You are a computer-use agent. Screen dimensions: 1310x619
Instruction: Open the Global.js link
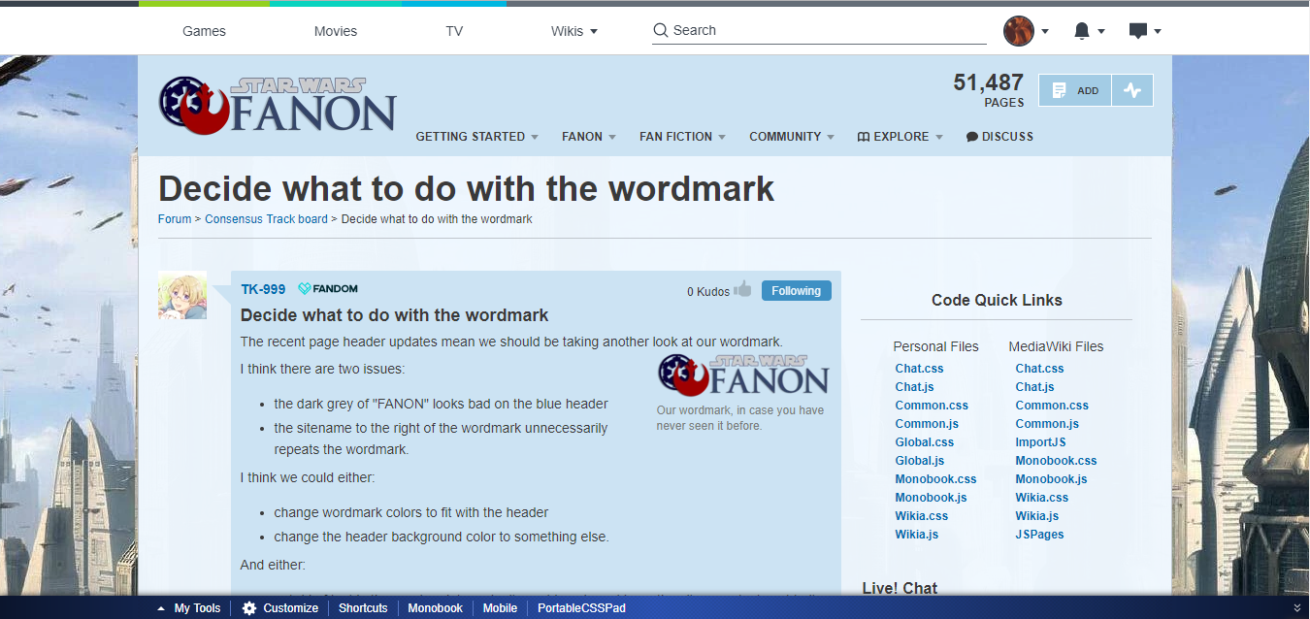click(920, 461)
